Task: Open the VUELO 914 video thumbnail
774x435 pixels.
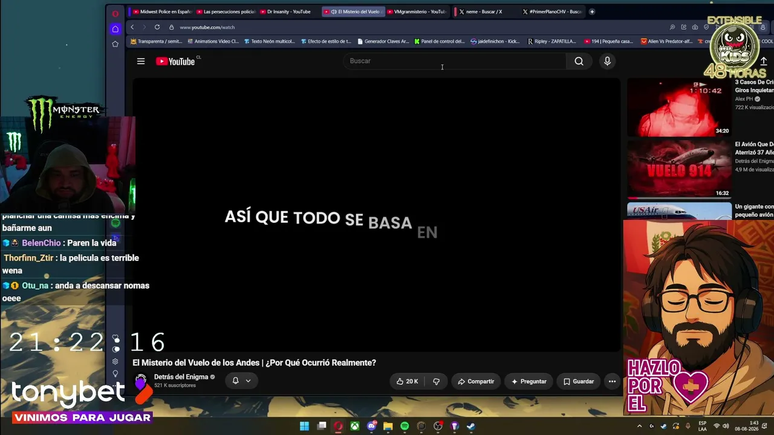Action: point(679,169)
